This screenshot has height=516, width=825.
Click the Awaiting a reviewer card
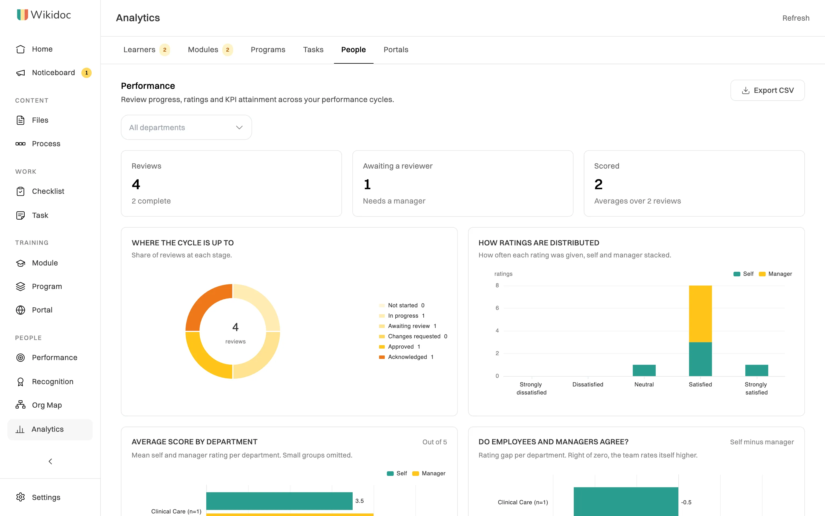click(463, 183)
